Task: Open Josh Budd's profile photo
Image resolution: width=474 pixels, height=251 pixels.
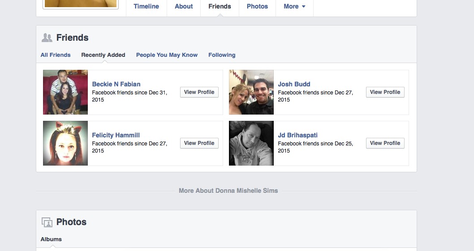Action: pos(251,92)
